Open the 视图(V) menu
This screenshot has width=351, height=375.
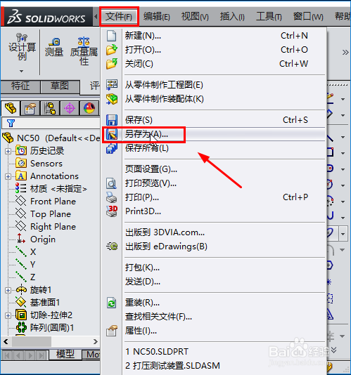tap(195, 16)
